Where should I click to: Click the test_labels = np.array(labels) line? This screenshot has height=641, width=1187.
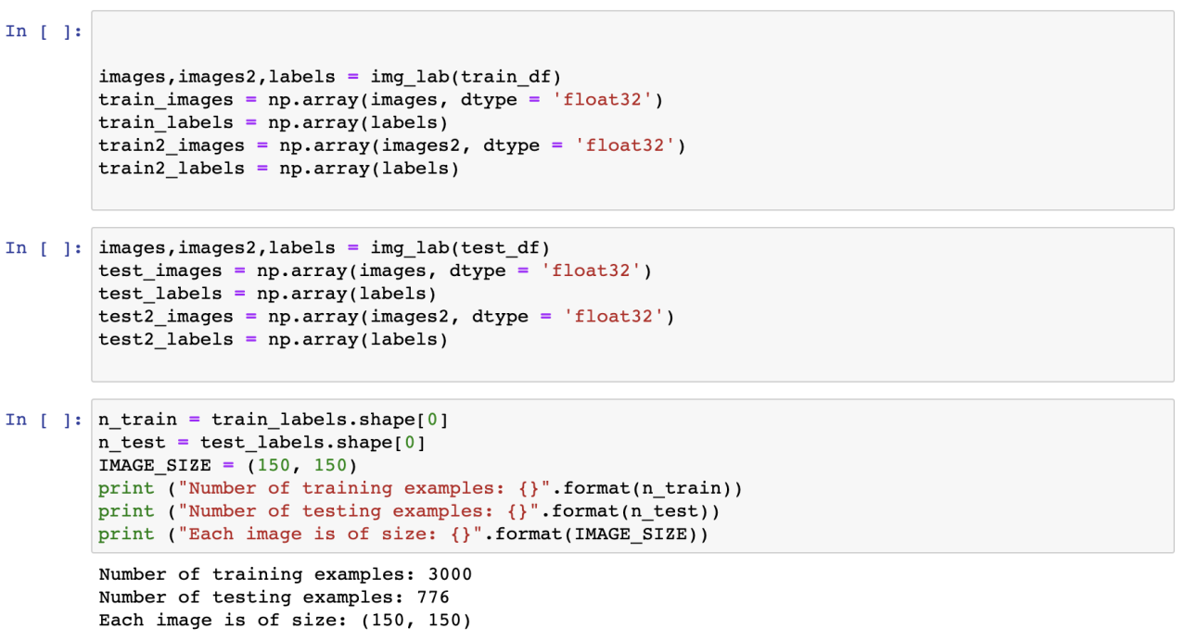tap(268, 294)
